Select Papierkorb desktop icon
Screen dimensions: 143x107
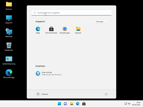coord(9,47)
